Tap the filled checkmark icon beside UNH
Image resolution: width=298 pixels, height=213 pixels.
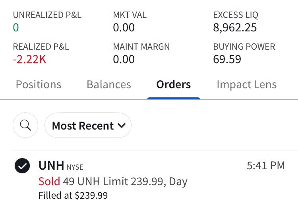[x=22, y=166]
